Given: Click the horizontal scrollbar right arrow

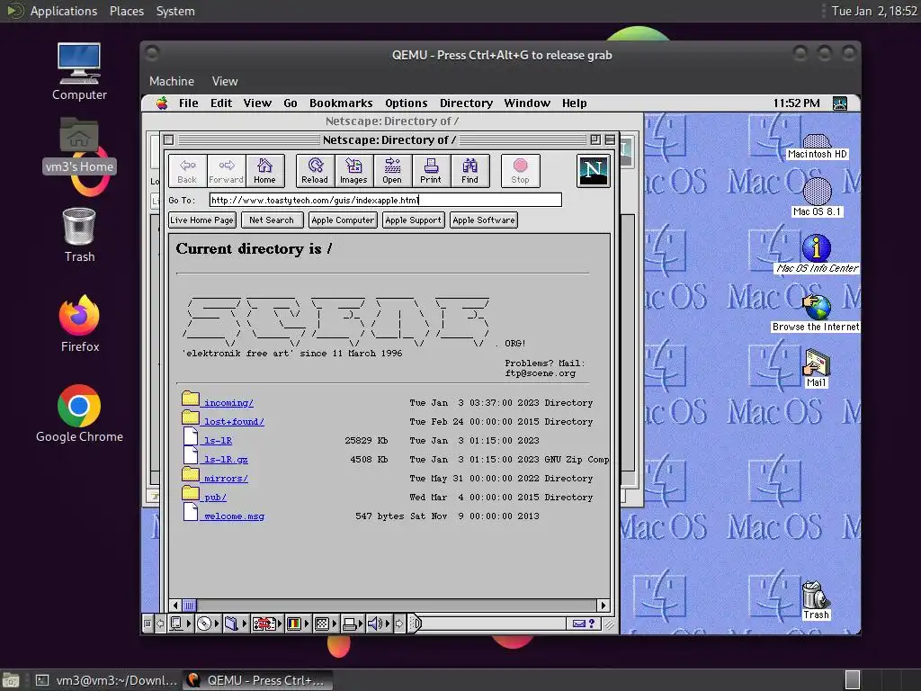Looking at the screenshot, I should [x=603, y=606].
